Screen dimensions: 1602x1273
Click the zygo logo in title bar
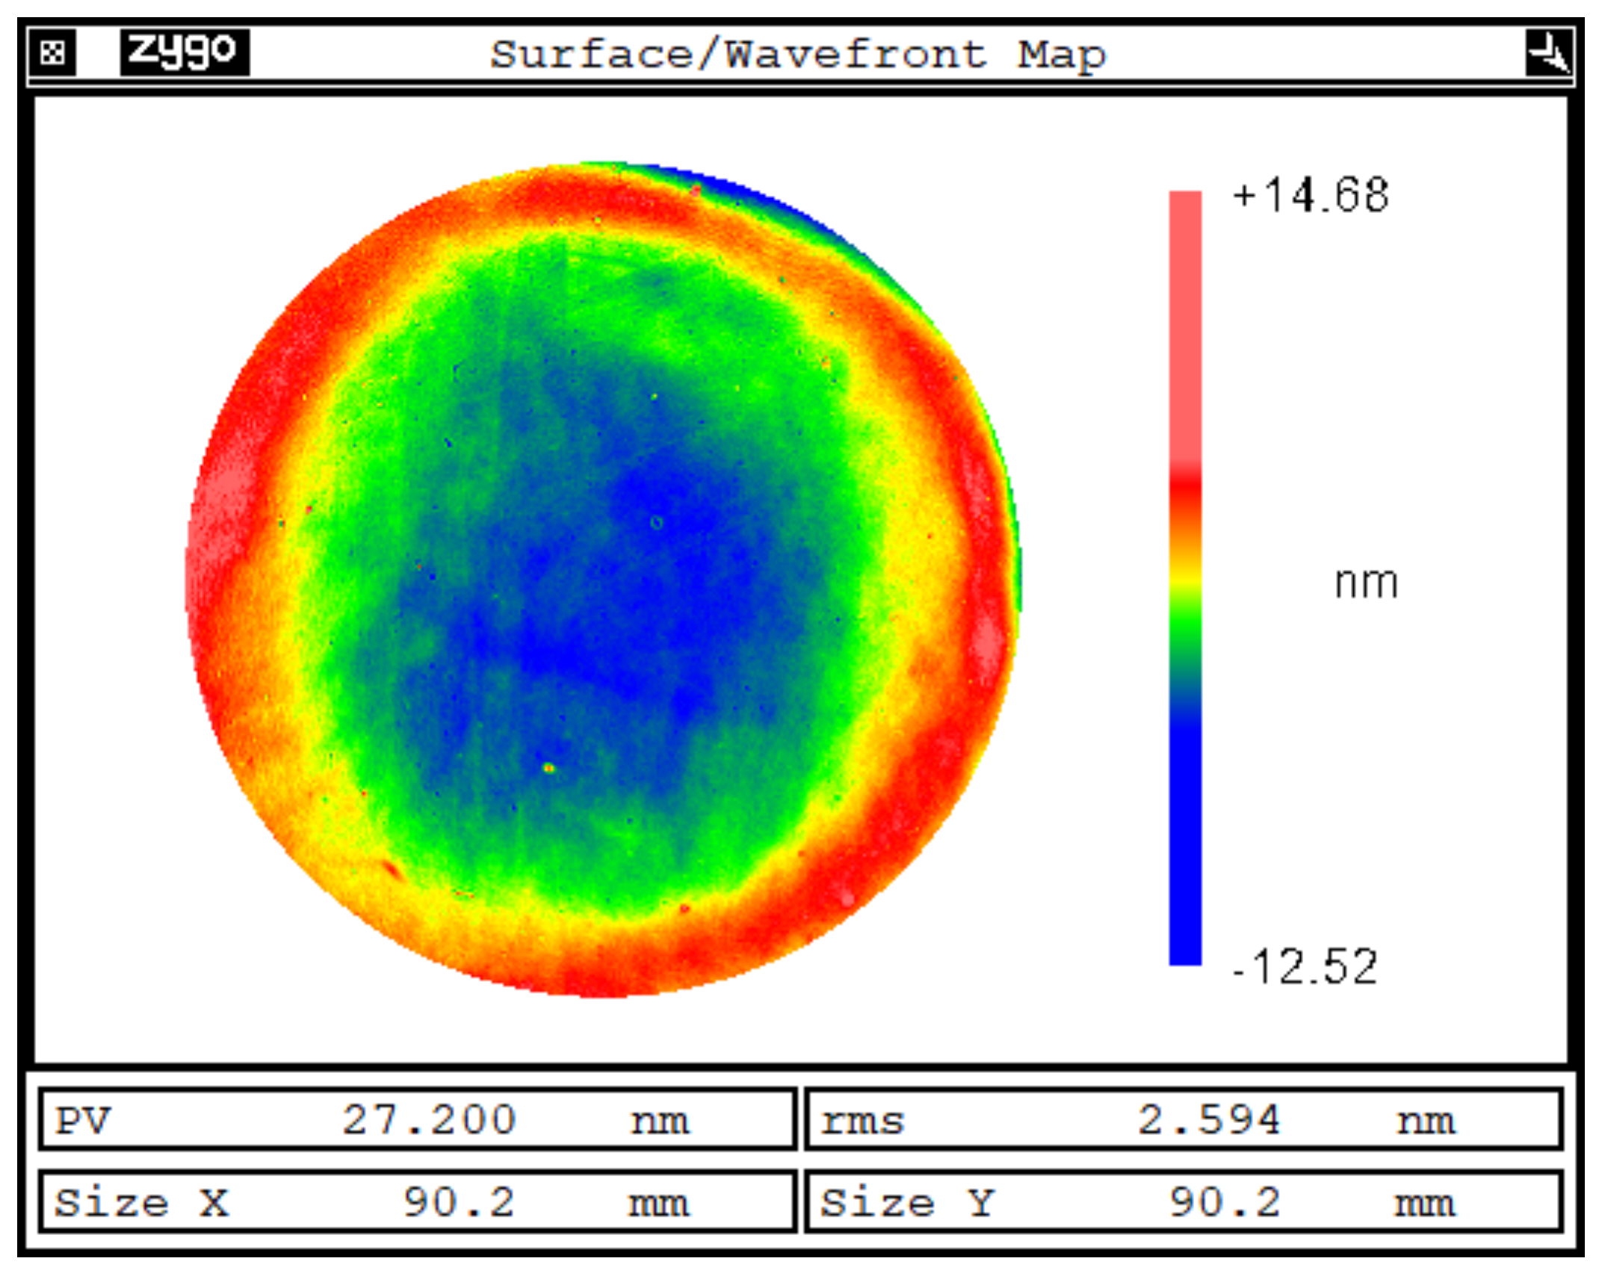[184, 52]
